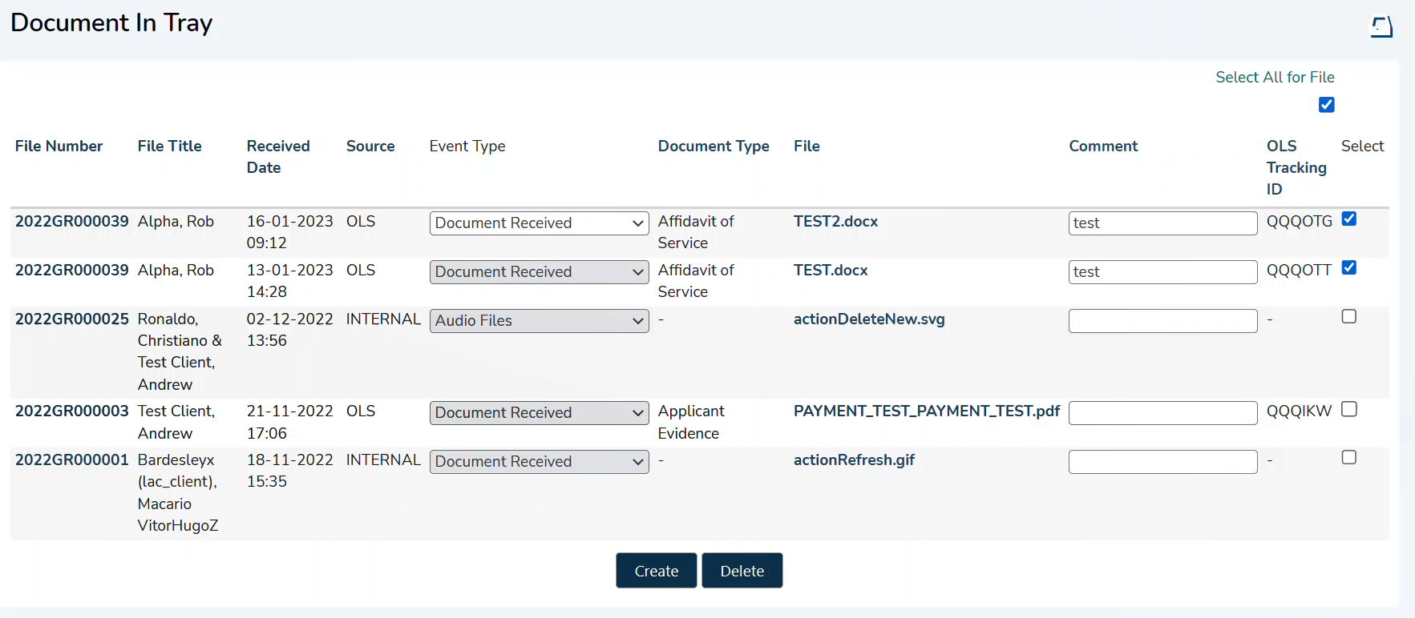
Task: Click file number 2022GR000001
Action: (71, 460)
